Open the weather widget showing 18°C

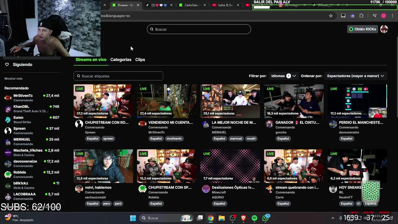tap(19, 218)
